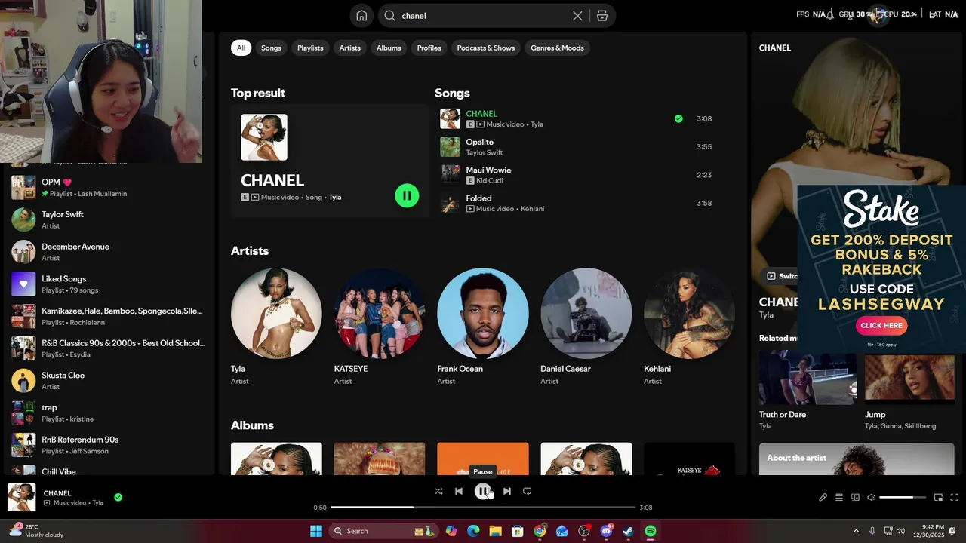Open Connect to a device icon

[856, 497]
